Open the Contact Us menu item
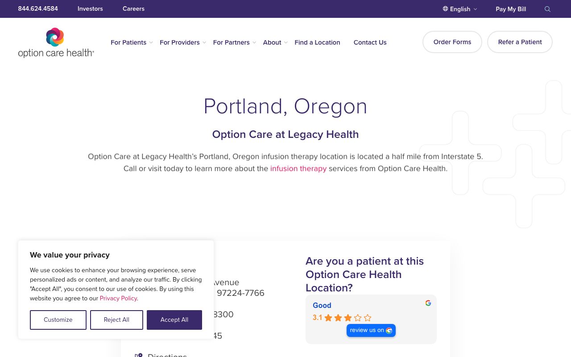571x357 pixels. pyautogui.click(x=370, y=42)
